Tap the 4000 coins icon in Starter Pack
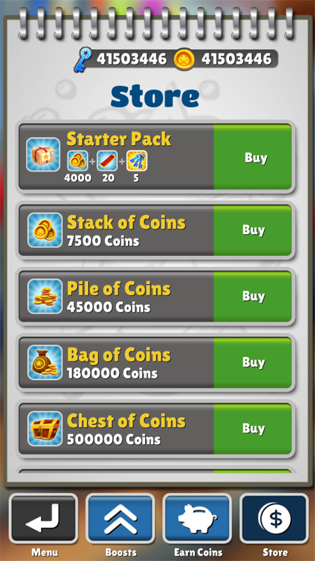The image size is (315, 561). point(78,161)
